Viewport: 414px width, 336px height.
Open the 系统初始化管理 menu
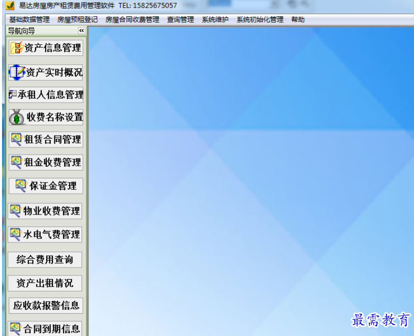tap(260, 19)
